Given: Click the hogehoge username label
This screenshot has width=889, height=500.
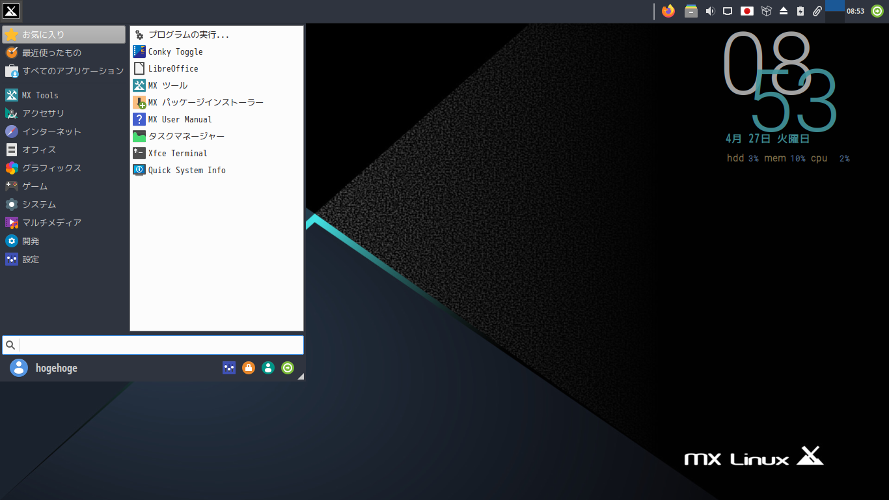Looking at the screenshot, I should pos(57,368).
